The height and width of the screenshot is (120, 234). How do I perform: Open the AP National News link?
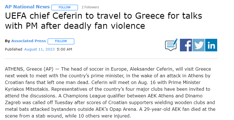coord(27,7)
